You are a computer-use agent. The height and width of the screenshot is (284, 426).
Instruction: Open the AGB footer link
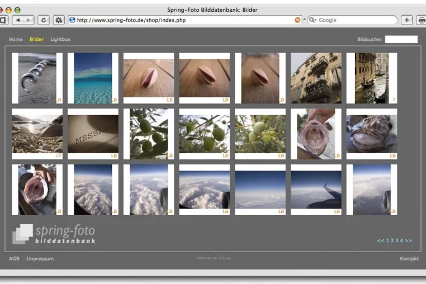click(14, 258)
